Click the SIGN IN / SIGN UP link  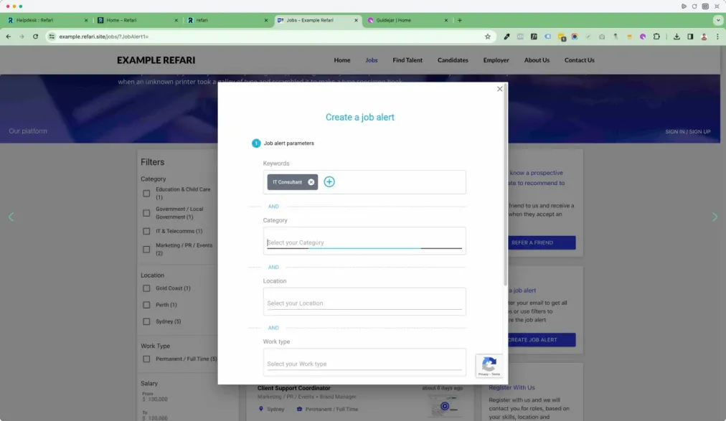point(687,131)
